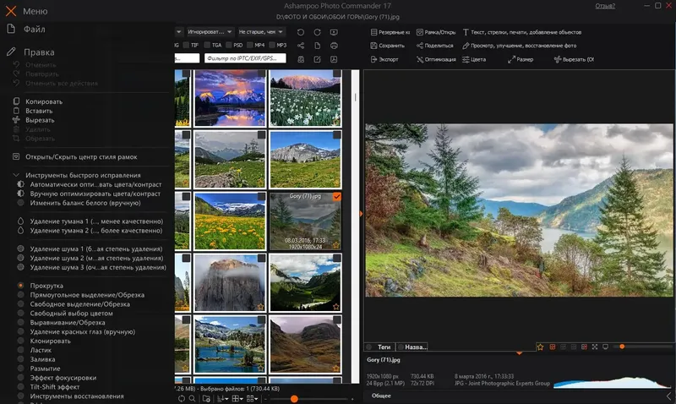Click the print icon in the browser toolbar
Viewport: 676px width, 404px height.
coord(335,46)
